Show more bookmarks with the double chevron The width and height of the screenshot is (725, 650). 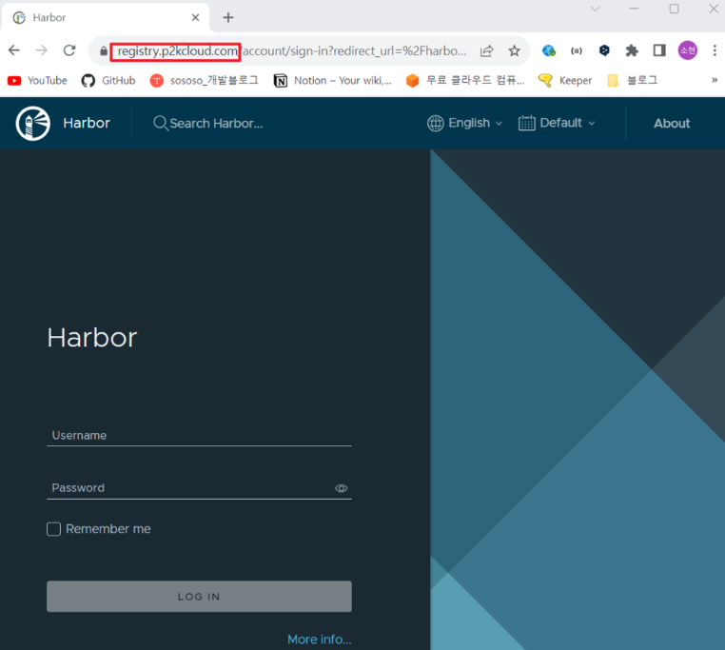[715, 80]
